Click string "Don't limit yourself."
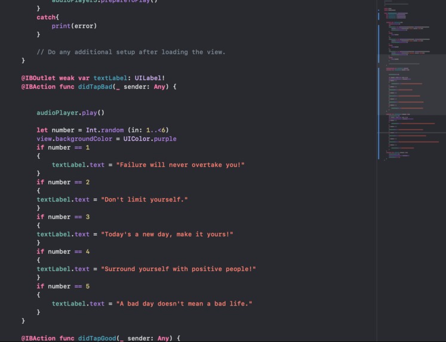This screenshot has width=446, height=342. point(144,199)
